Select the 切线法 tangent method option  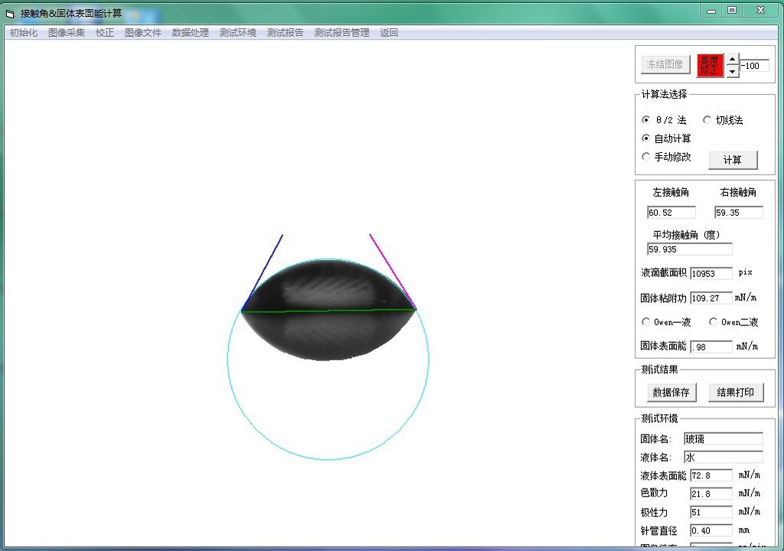(x=707, y=120)
